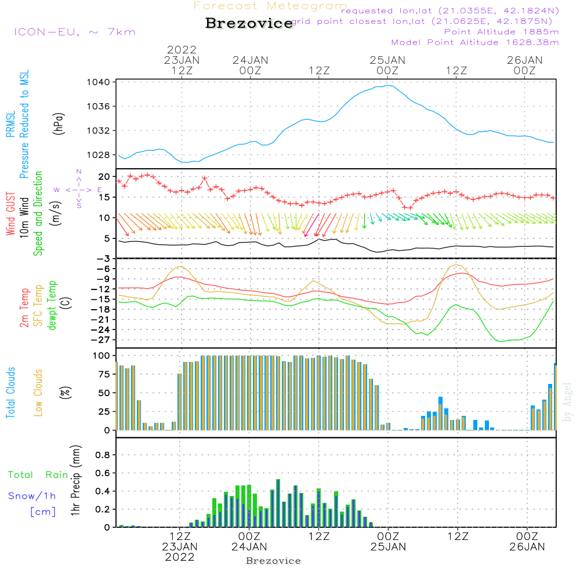Click the 'SFC Temp' orange legend label
The height and width of the screenshot is (580, 580).
click(x=38, y=306)
